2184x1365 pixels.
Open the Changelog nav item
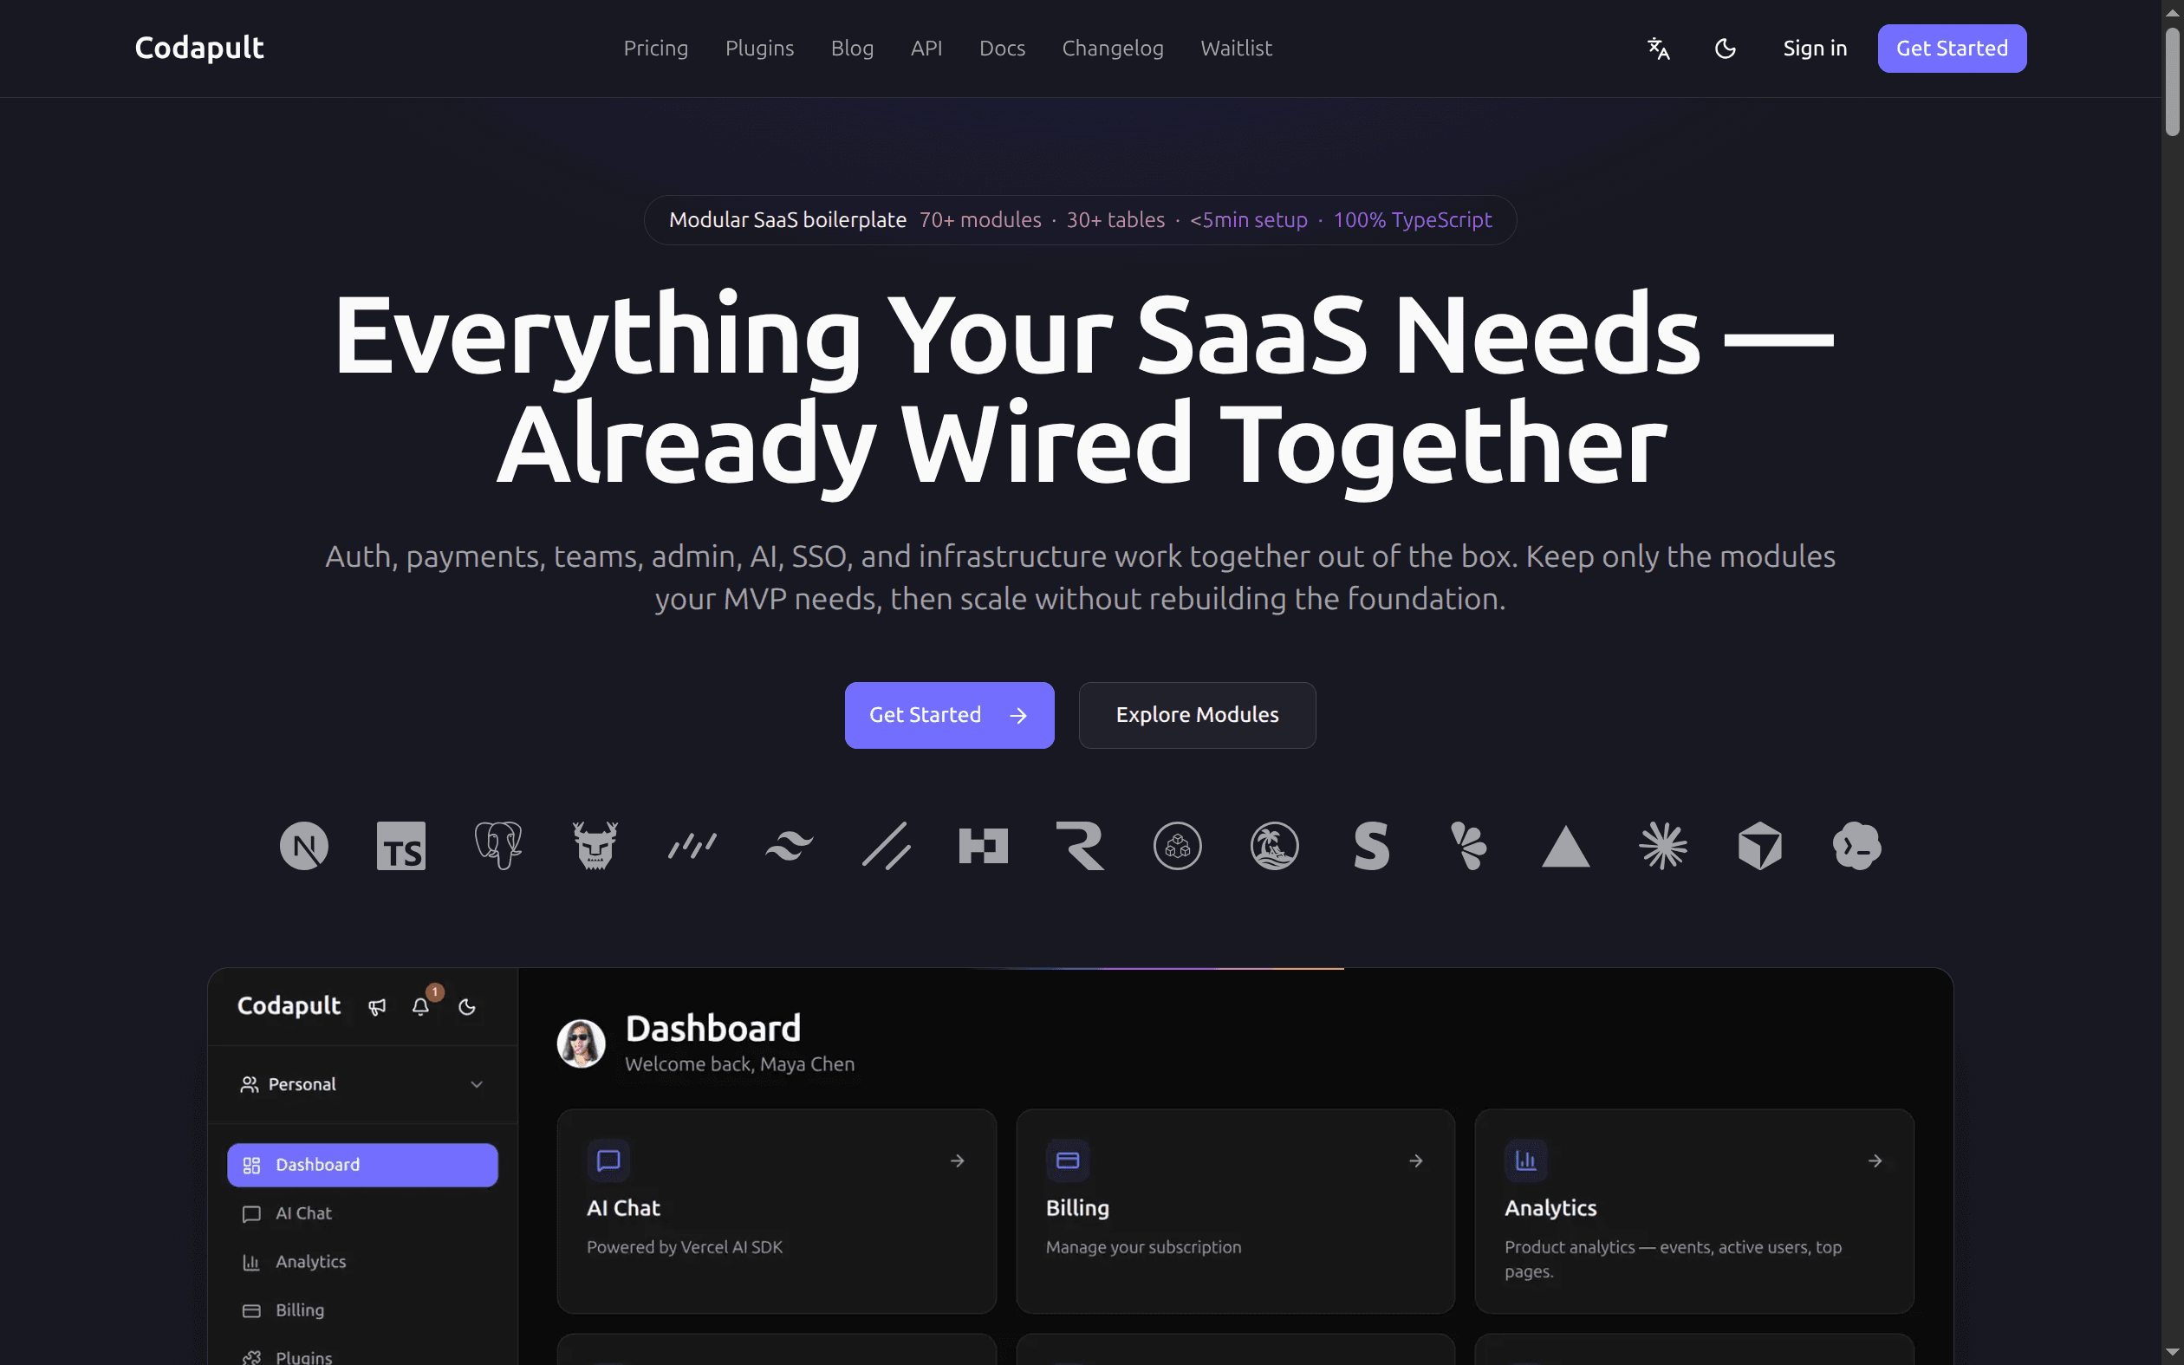click(x=1113, y=48)
